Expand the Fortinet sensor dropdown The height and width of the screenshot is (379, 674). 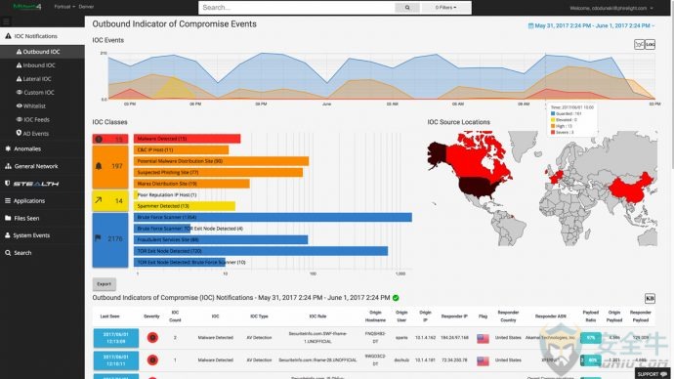point(64,7)
